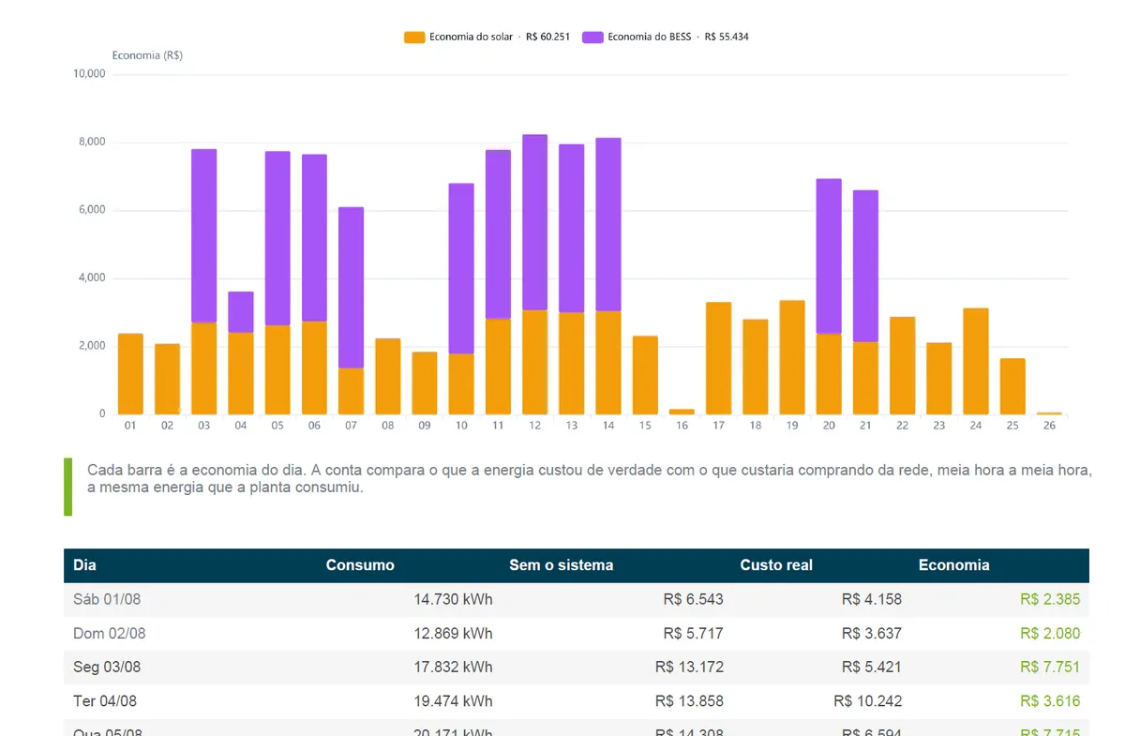
Task: Click the orange solar segment of day 14
Action: click(x=608, y=363)
